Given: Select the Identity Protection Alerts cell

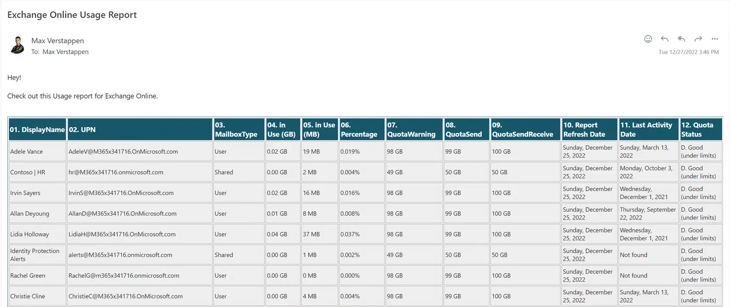Looking at the screenshot, I should click(38, 255).
